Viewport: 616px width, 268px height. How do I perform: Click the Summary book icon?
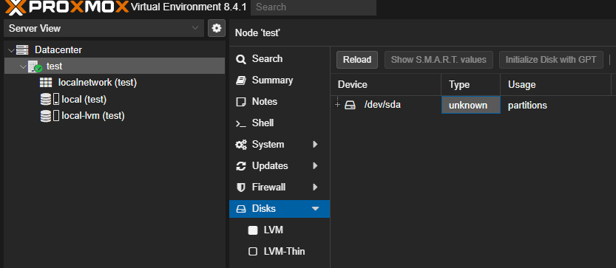pos(240,80)
